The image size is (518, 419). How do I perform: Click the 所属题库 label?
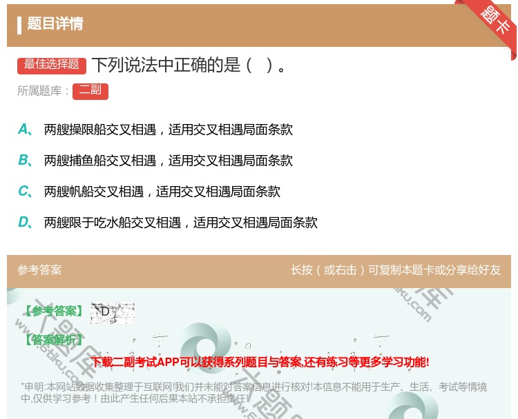click(43, 91)
